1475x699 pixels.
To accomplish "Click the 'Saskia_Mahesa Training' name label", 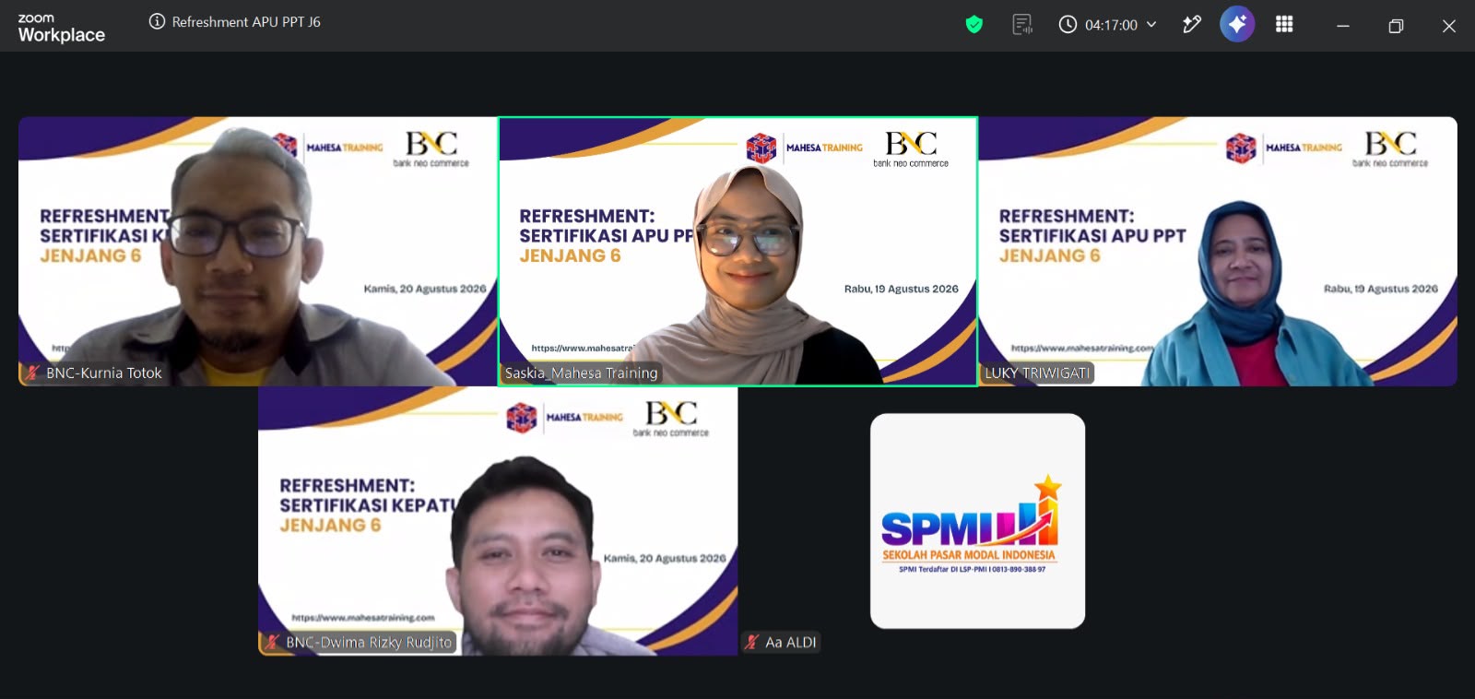I will [x=581, y=373].
